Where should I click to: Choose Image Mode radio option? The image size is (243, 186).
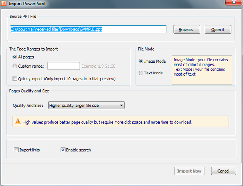click(x=141, y=61)
